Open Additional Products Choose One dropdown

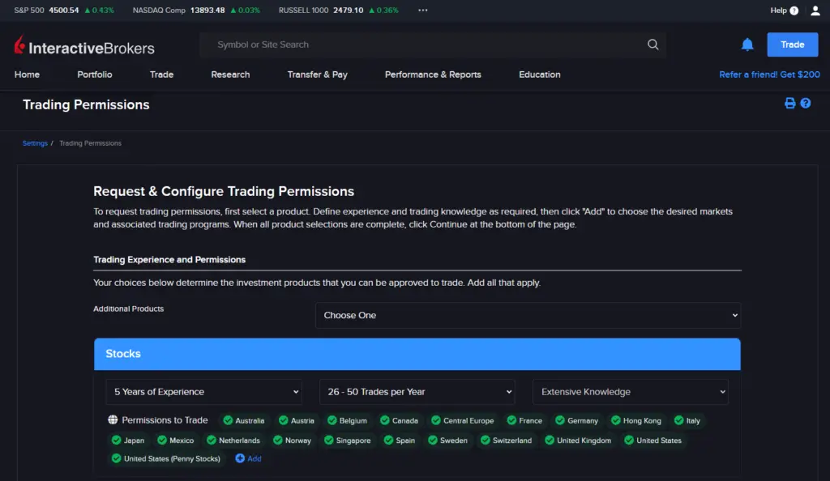pyautogui.click(x=528, y=315)
